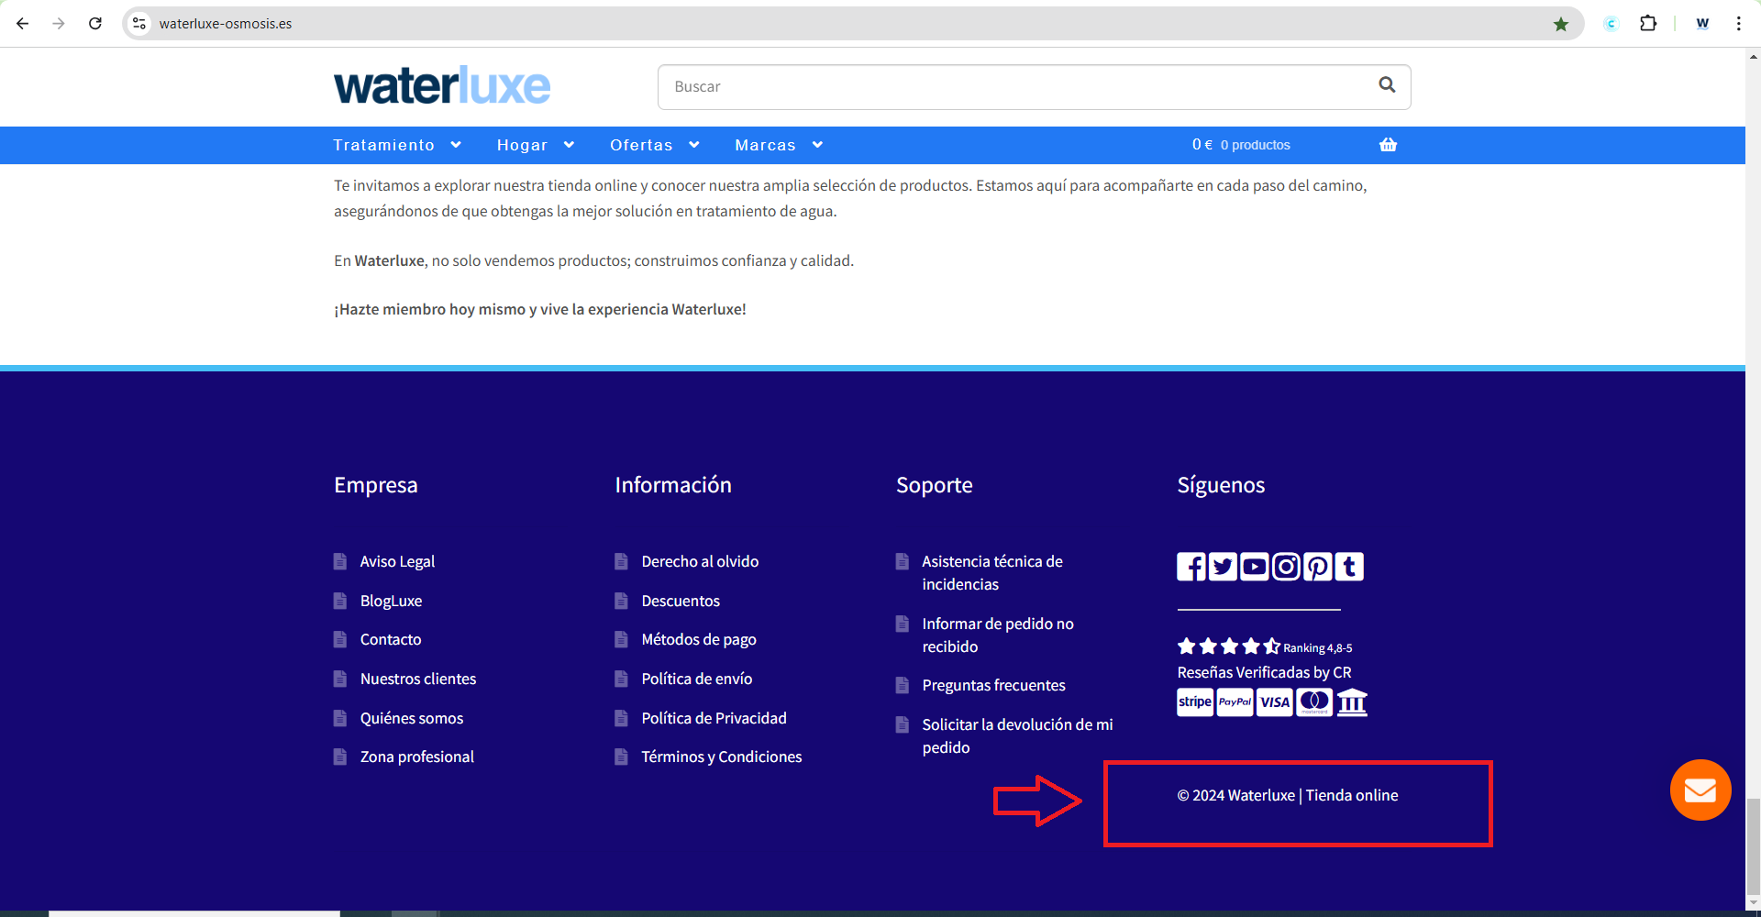This screenshot has height=917, width=1761.
Task: Open Solicitar la devolución de mi pedido
Action: 1017,735
